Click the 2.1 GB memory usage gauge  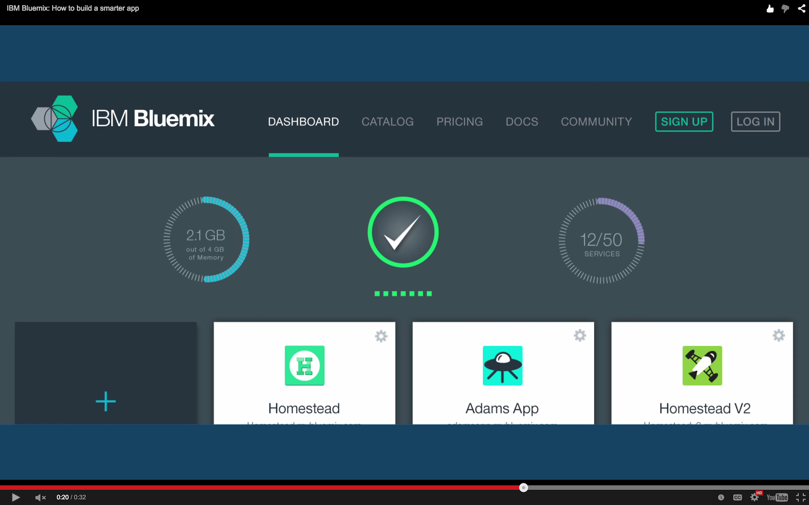[206, 239]
